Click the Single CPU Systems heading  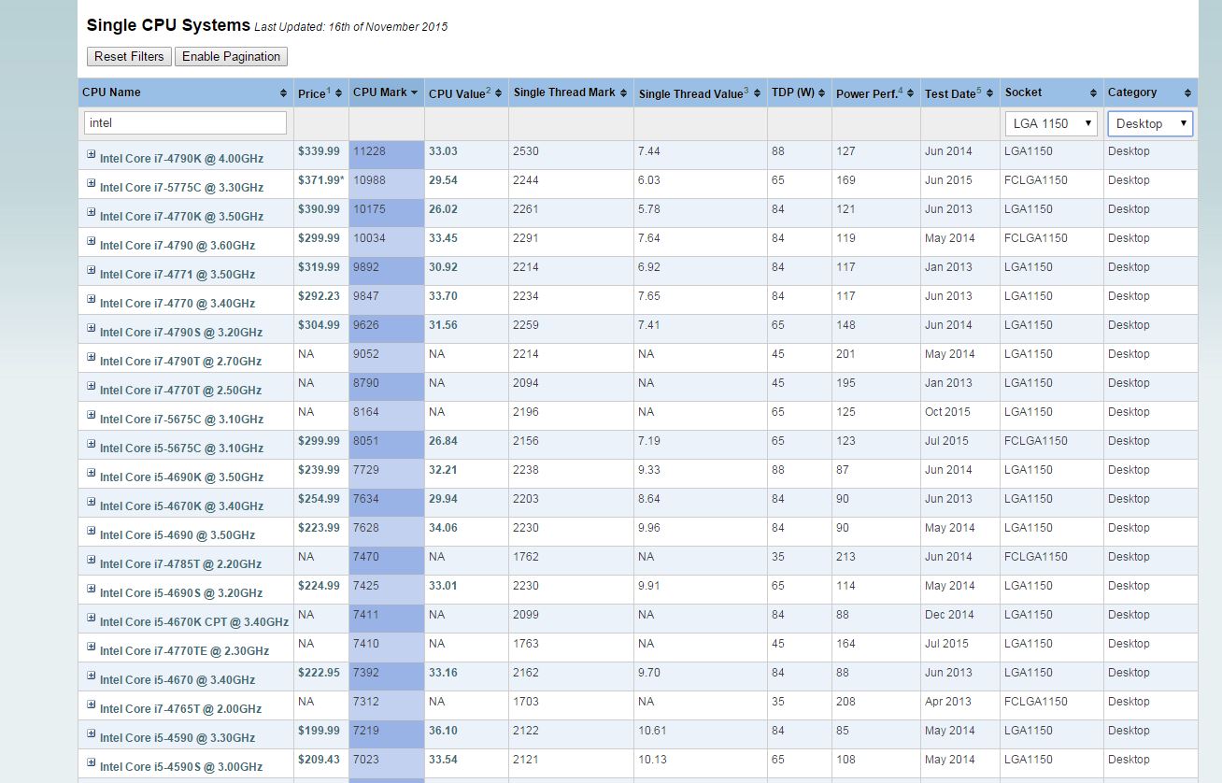pos(168,25)
